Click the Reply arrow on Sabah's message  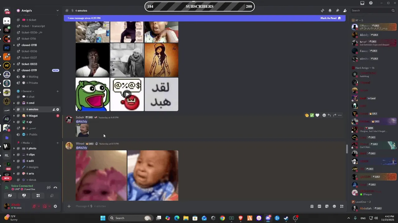329,115
